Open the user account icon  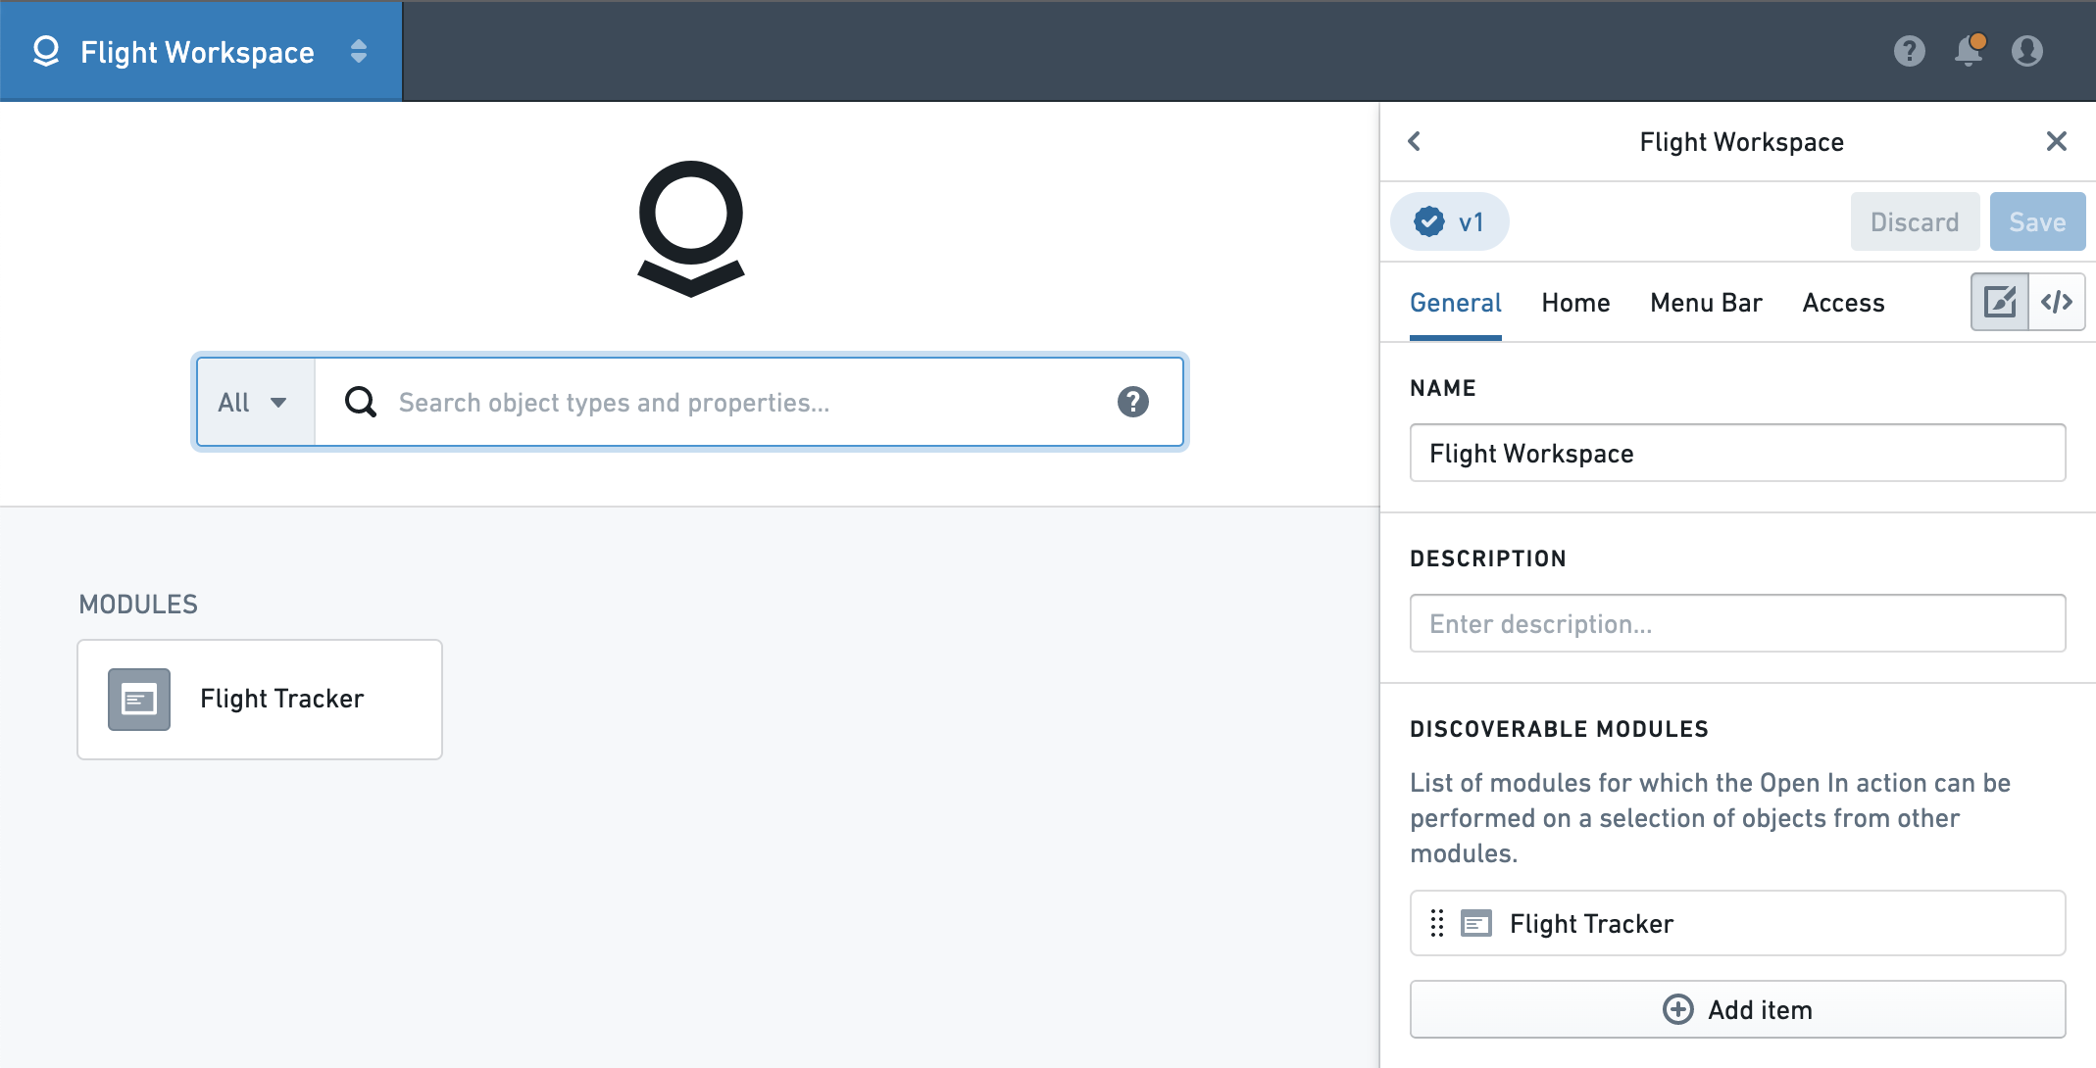2026,51
